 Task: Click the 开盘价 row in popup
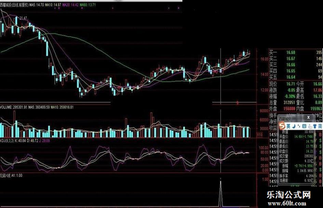(296, 137)
